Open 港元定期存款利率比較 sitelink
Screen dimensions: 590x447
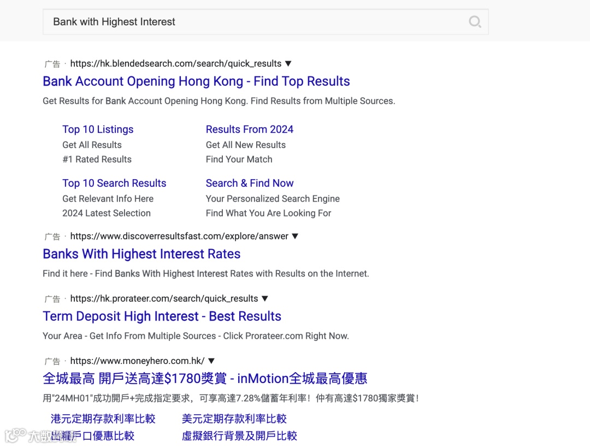pos(103,419)
